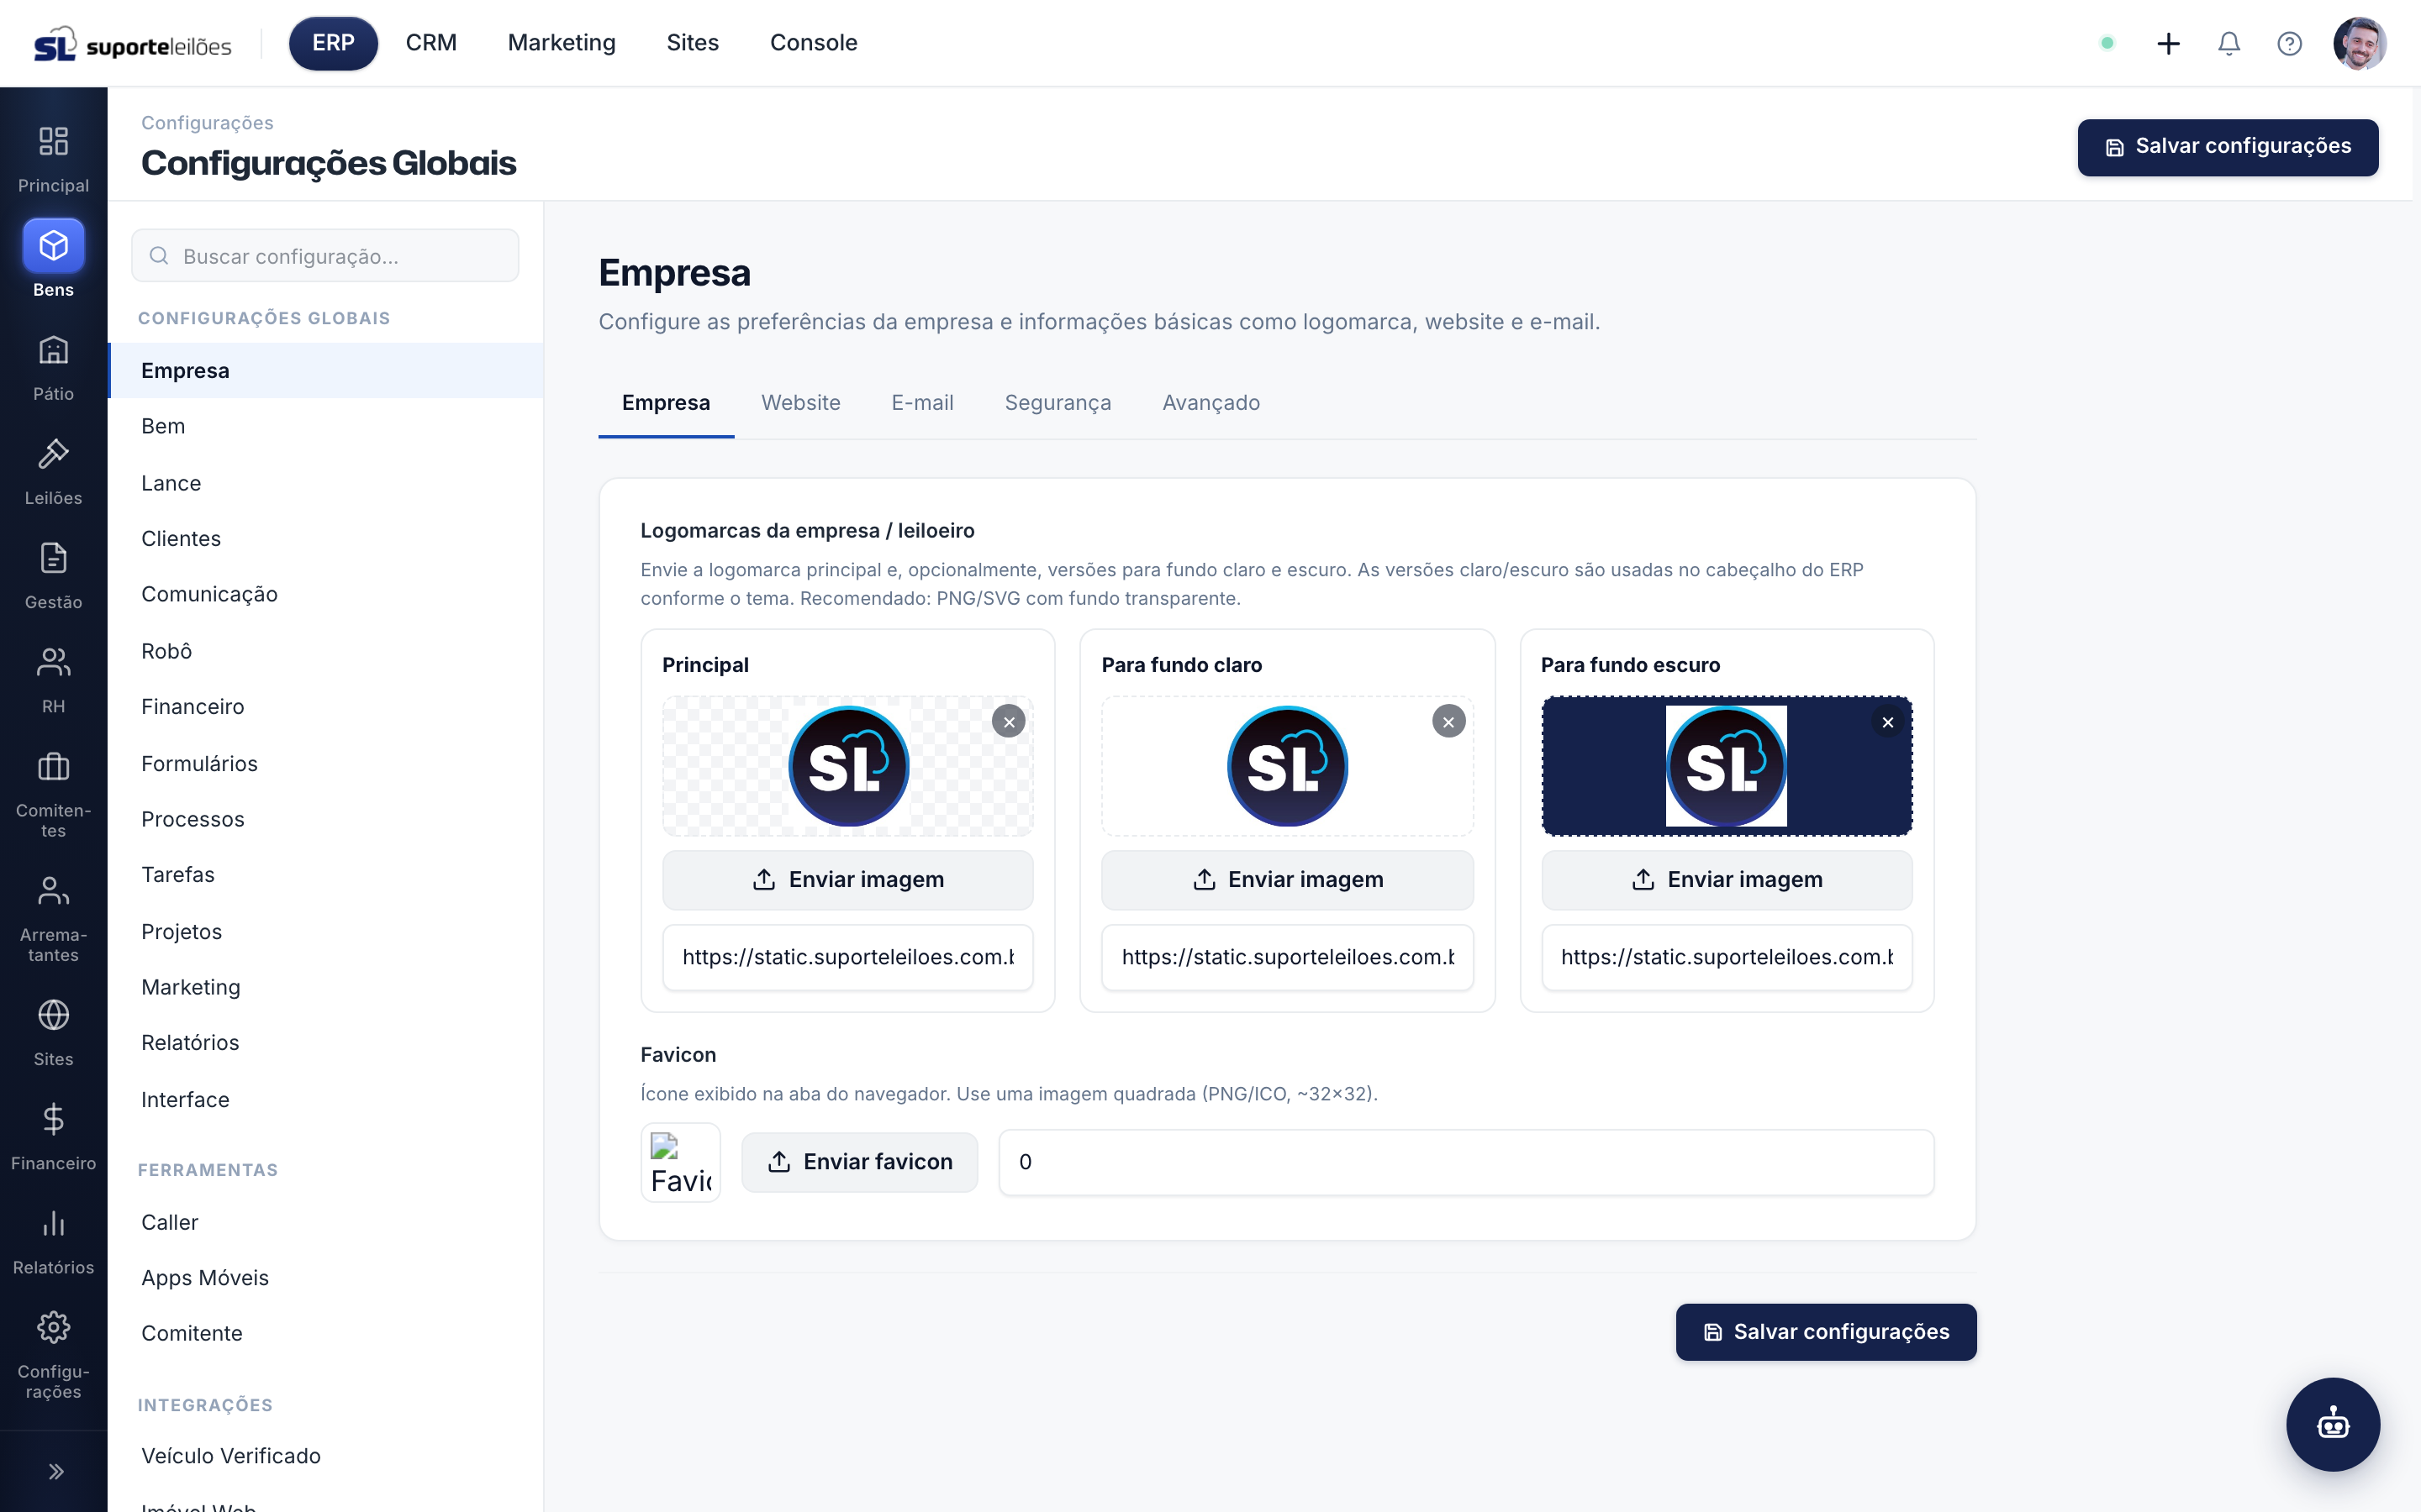
Task: Open Lance settings
Action: (x=325, y=483)
